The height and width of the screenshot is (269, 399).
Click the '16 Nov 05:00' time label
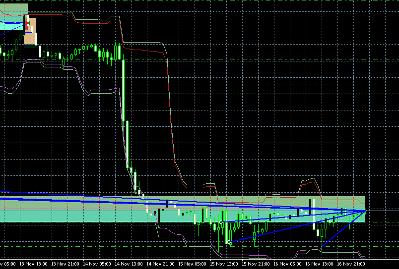pos(287,264)
